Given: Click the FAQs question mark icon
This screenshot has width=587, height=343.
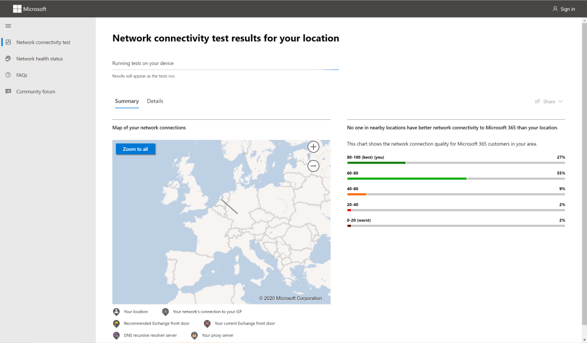Looking at the screenshot, I should [8, 75].
